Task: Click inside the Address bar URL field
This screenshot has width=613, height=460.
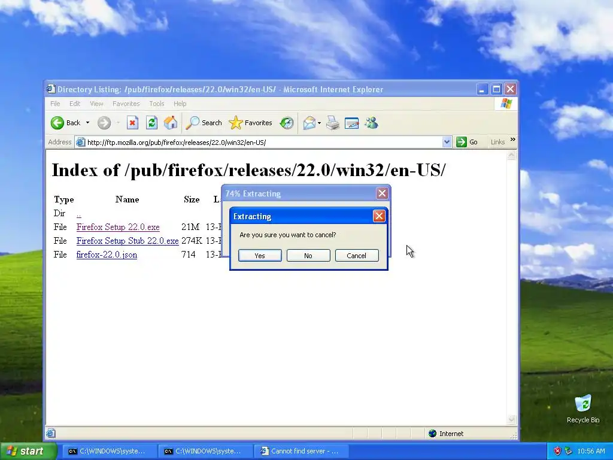Action: [x=263, y=143]
